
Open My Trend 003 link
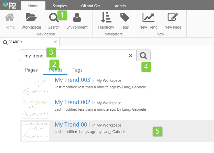pyautogui.click(x=72, y=80)
